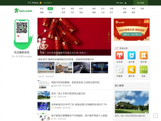Click the 盖世汽车网 source icon
Image resolution: width=161 pixels, height=121 pixels.
[x=52, y=86]
